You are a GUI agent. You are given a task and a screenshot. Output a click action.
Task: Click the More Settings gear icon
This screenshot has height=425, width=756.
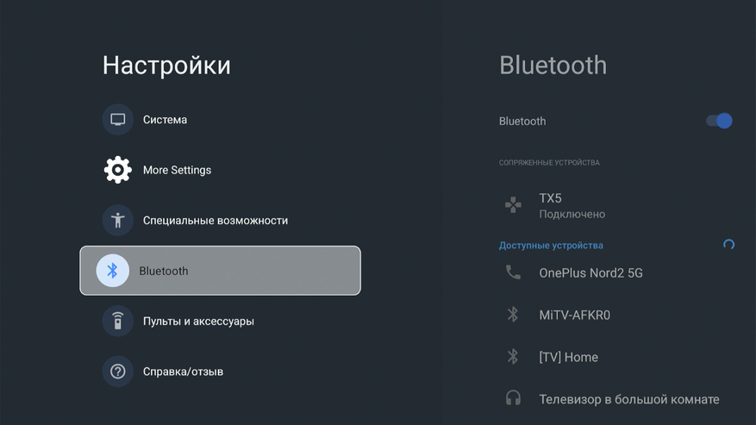point(118,170)
